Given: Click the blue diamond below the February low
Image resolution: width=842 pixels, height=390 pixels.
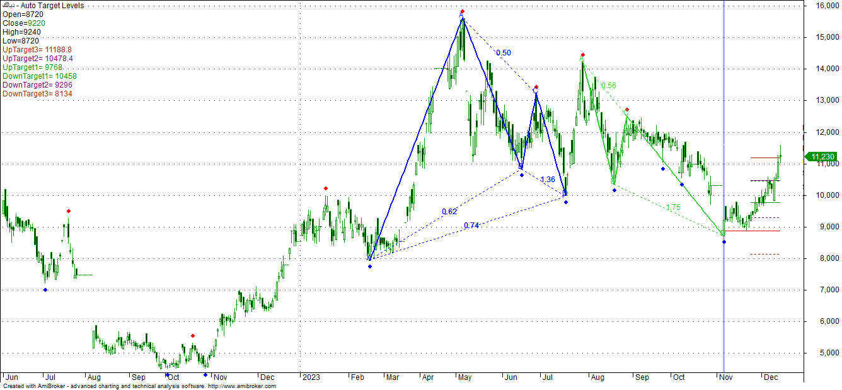Looking at the screenshot, I should 370,267.
